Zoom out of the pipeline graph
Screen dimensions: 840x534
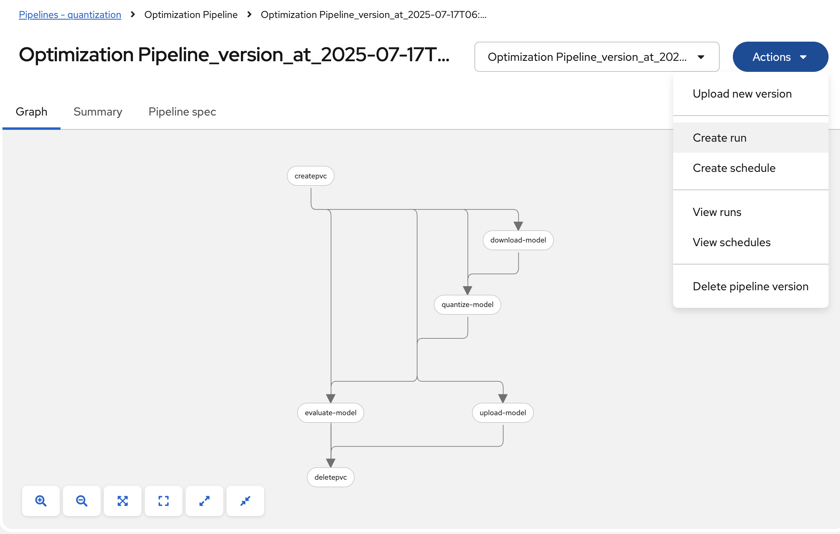82,501
